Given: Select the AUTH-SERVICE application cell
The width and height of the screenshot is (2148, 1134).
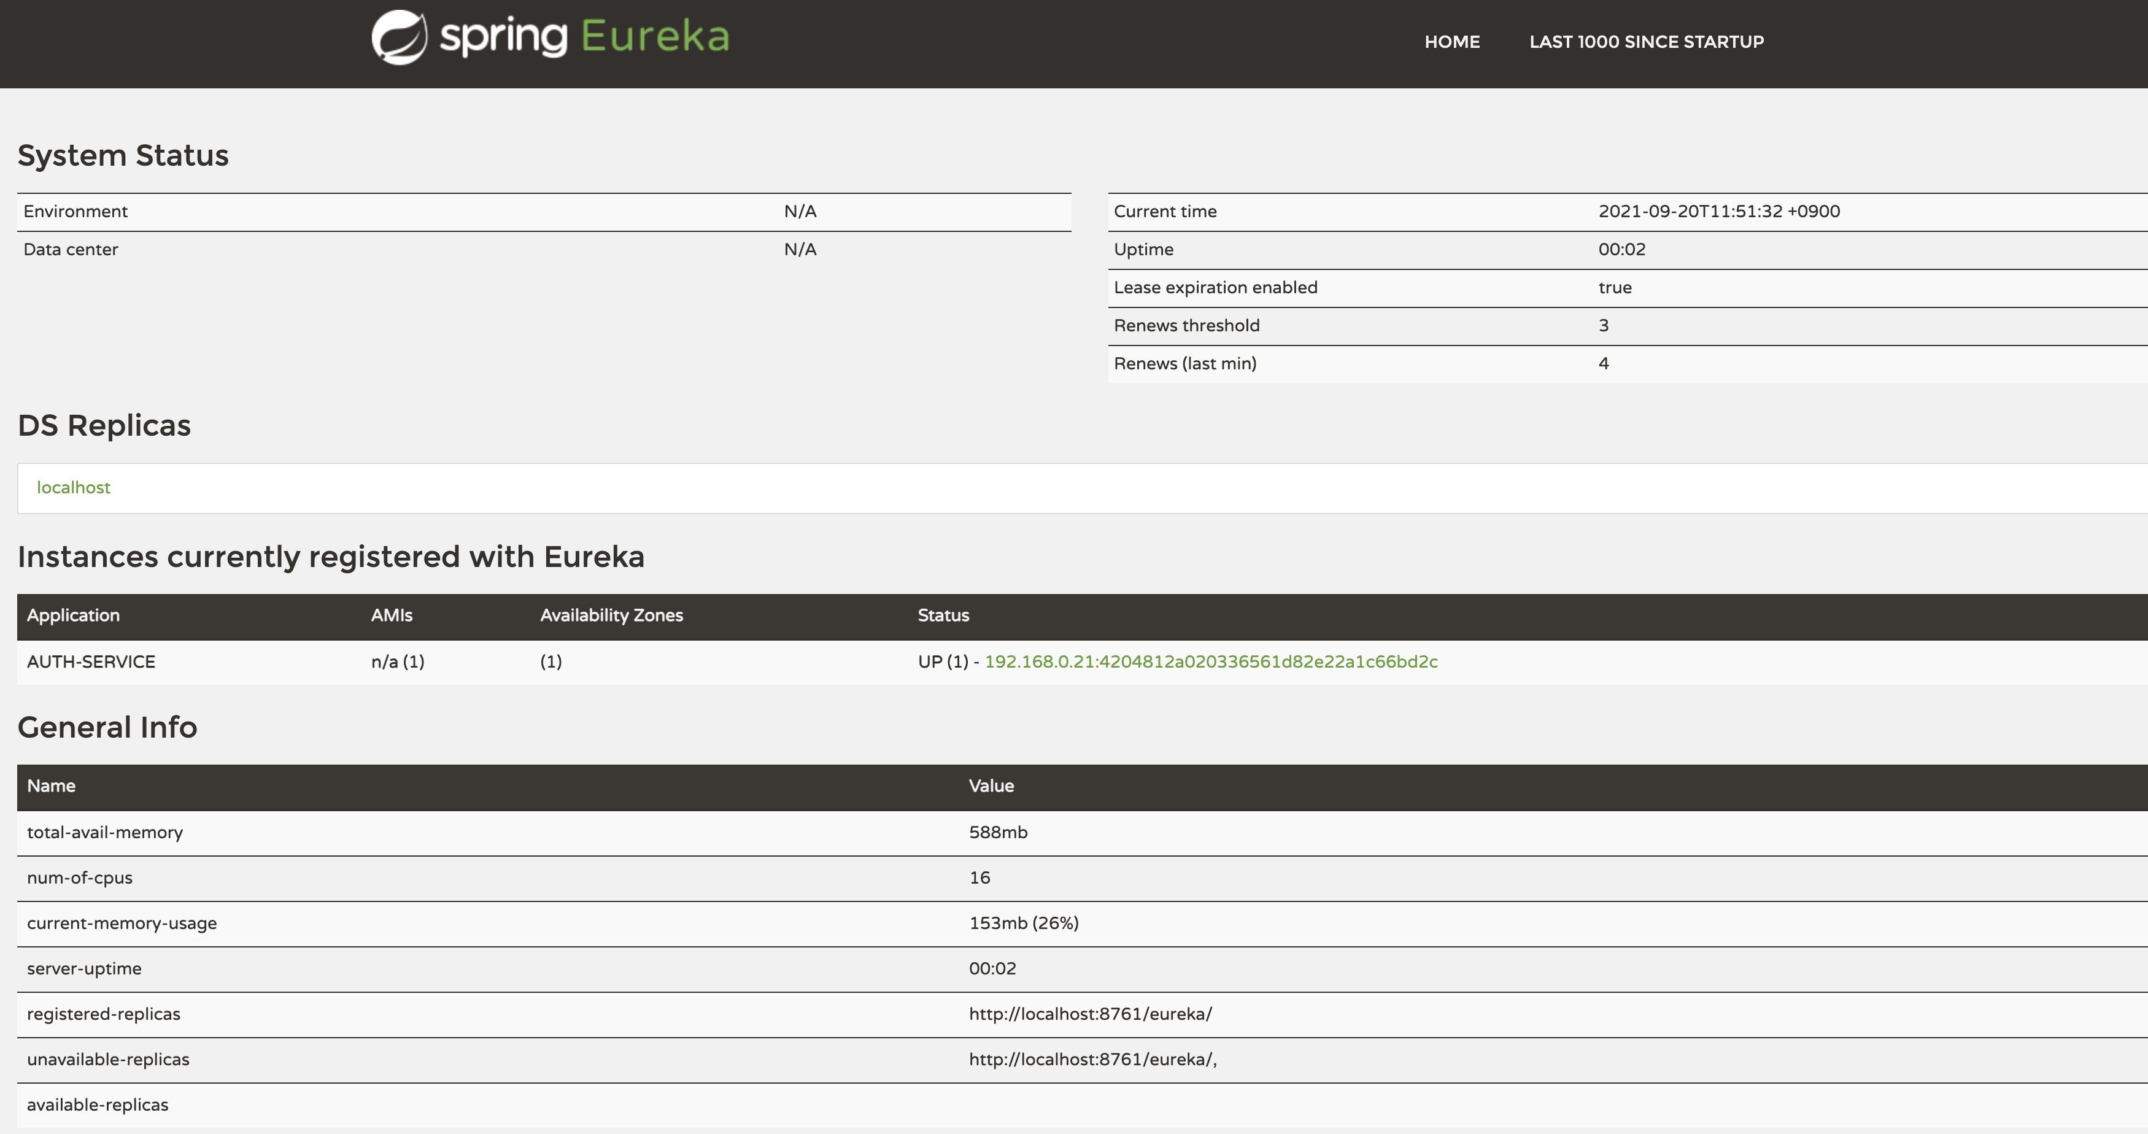Looking at the screenshot, I should click(91, 662).
